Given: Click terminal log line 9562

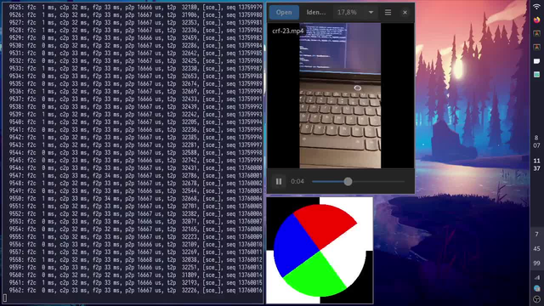Looking at the screenshot, I should [135, 290].
